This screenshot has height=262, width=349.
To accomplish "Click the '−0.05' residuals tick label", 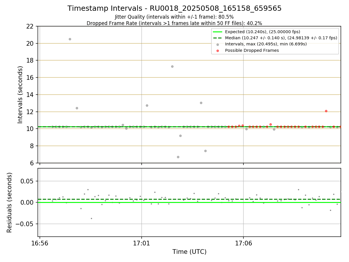I will coord(25,224).
